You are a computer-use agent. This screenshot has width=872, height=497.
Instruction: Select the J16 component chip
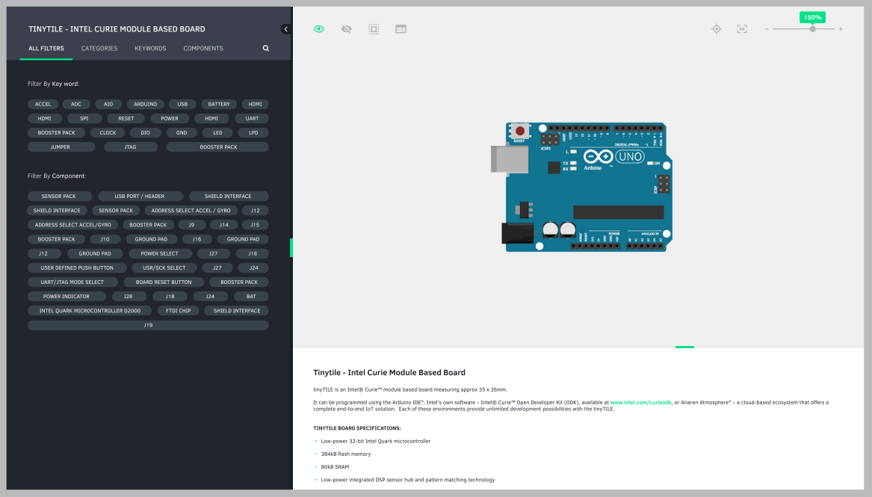point(197,240)
